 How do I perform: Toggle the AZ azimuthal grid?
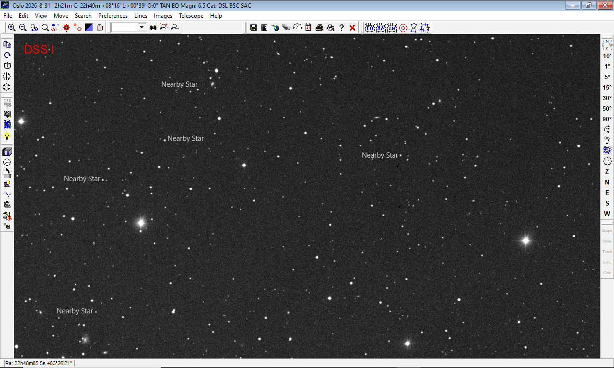click(x=381, y=28)
